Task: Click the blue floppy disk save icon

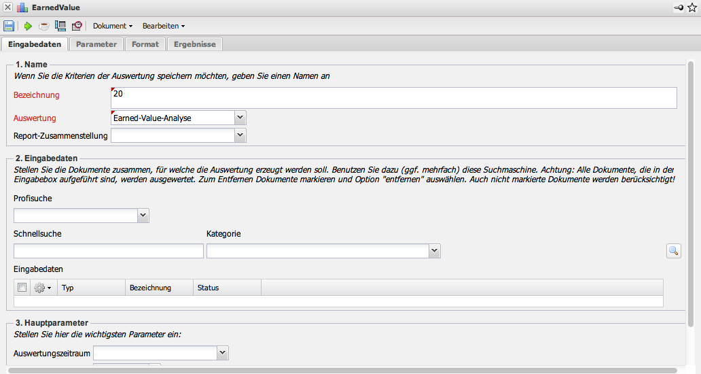Action: (x=9, y=26)
